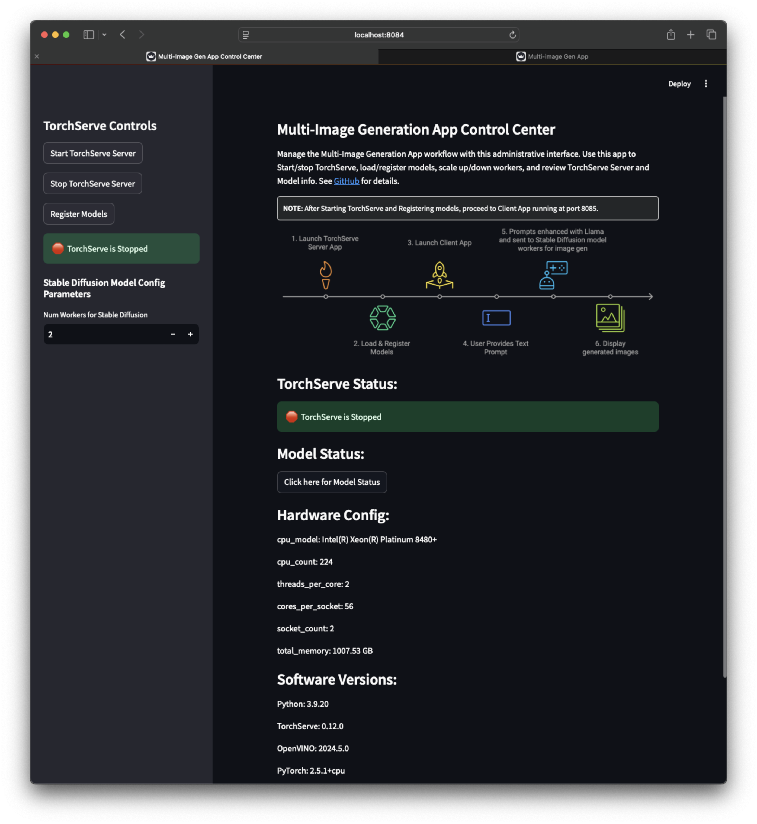Viewport: 757px width, 824px height.
Task: Open the Streamlit three-dot main menu
Action: [x=705, y=84]
